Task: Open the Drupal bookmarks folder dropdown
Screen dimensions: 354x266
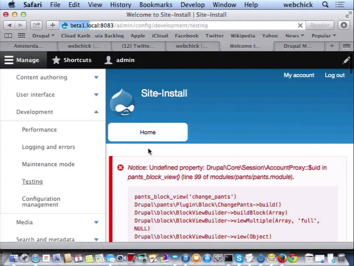Action: [44, 36]
